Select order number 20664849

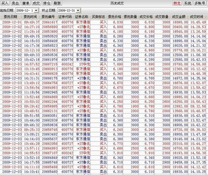[x=50, y=158]
